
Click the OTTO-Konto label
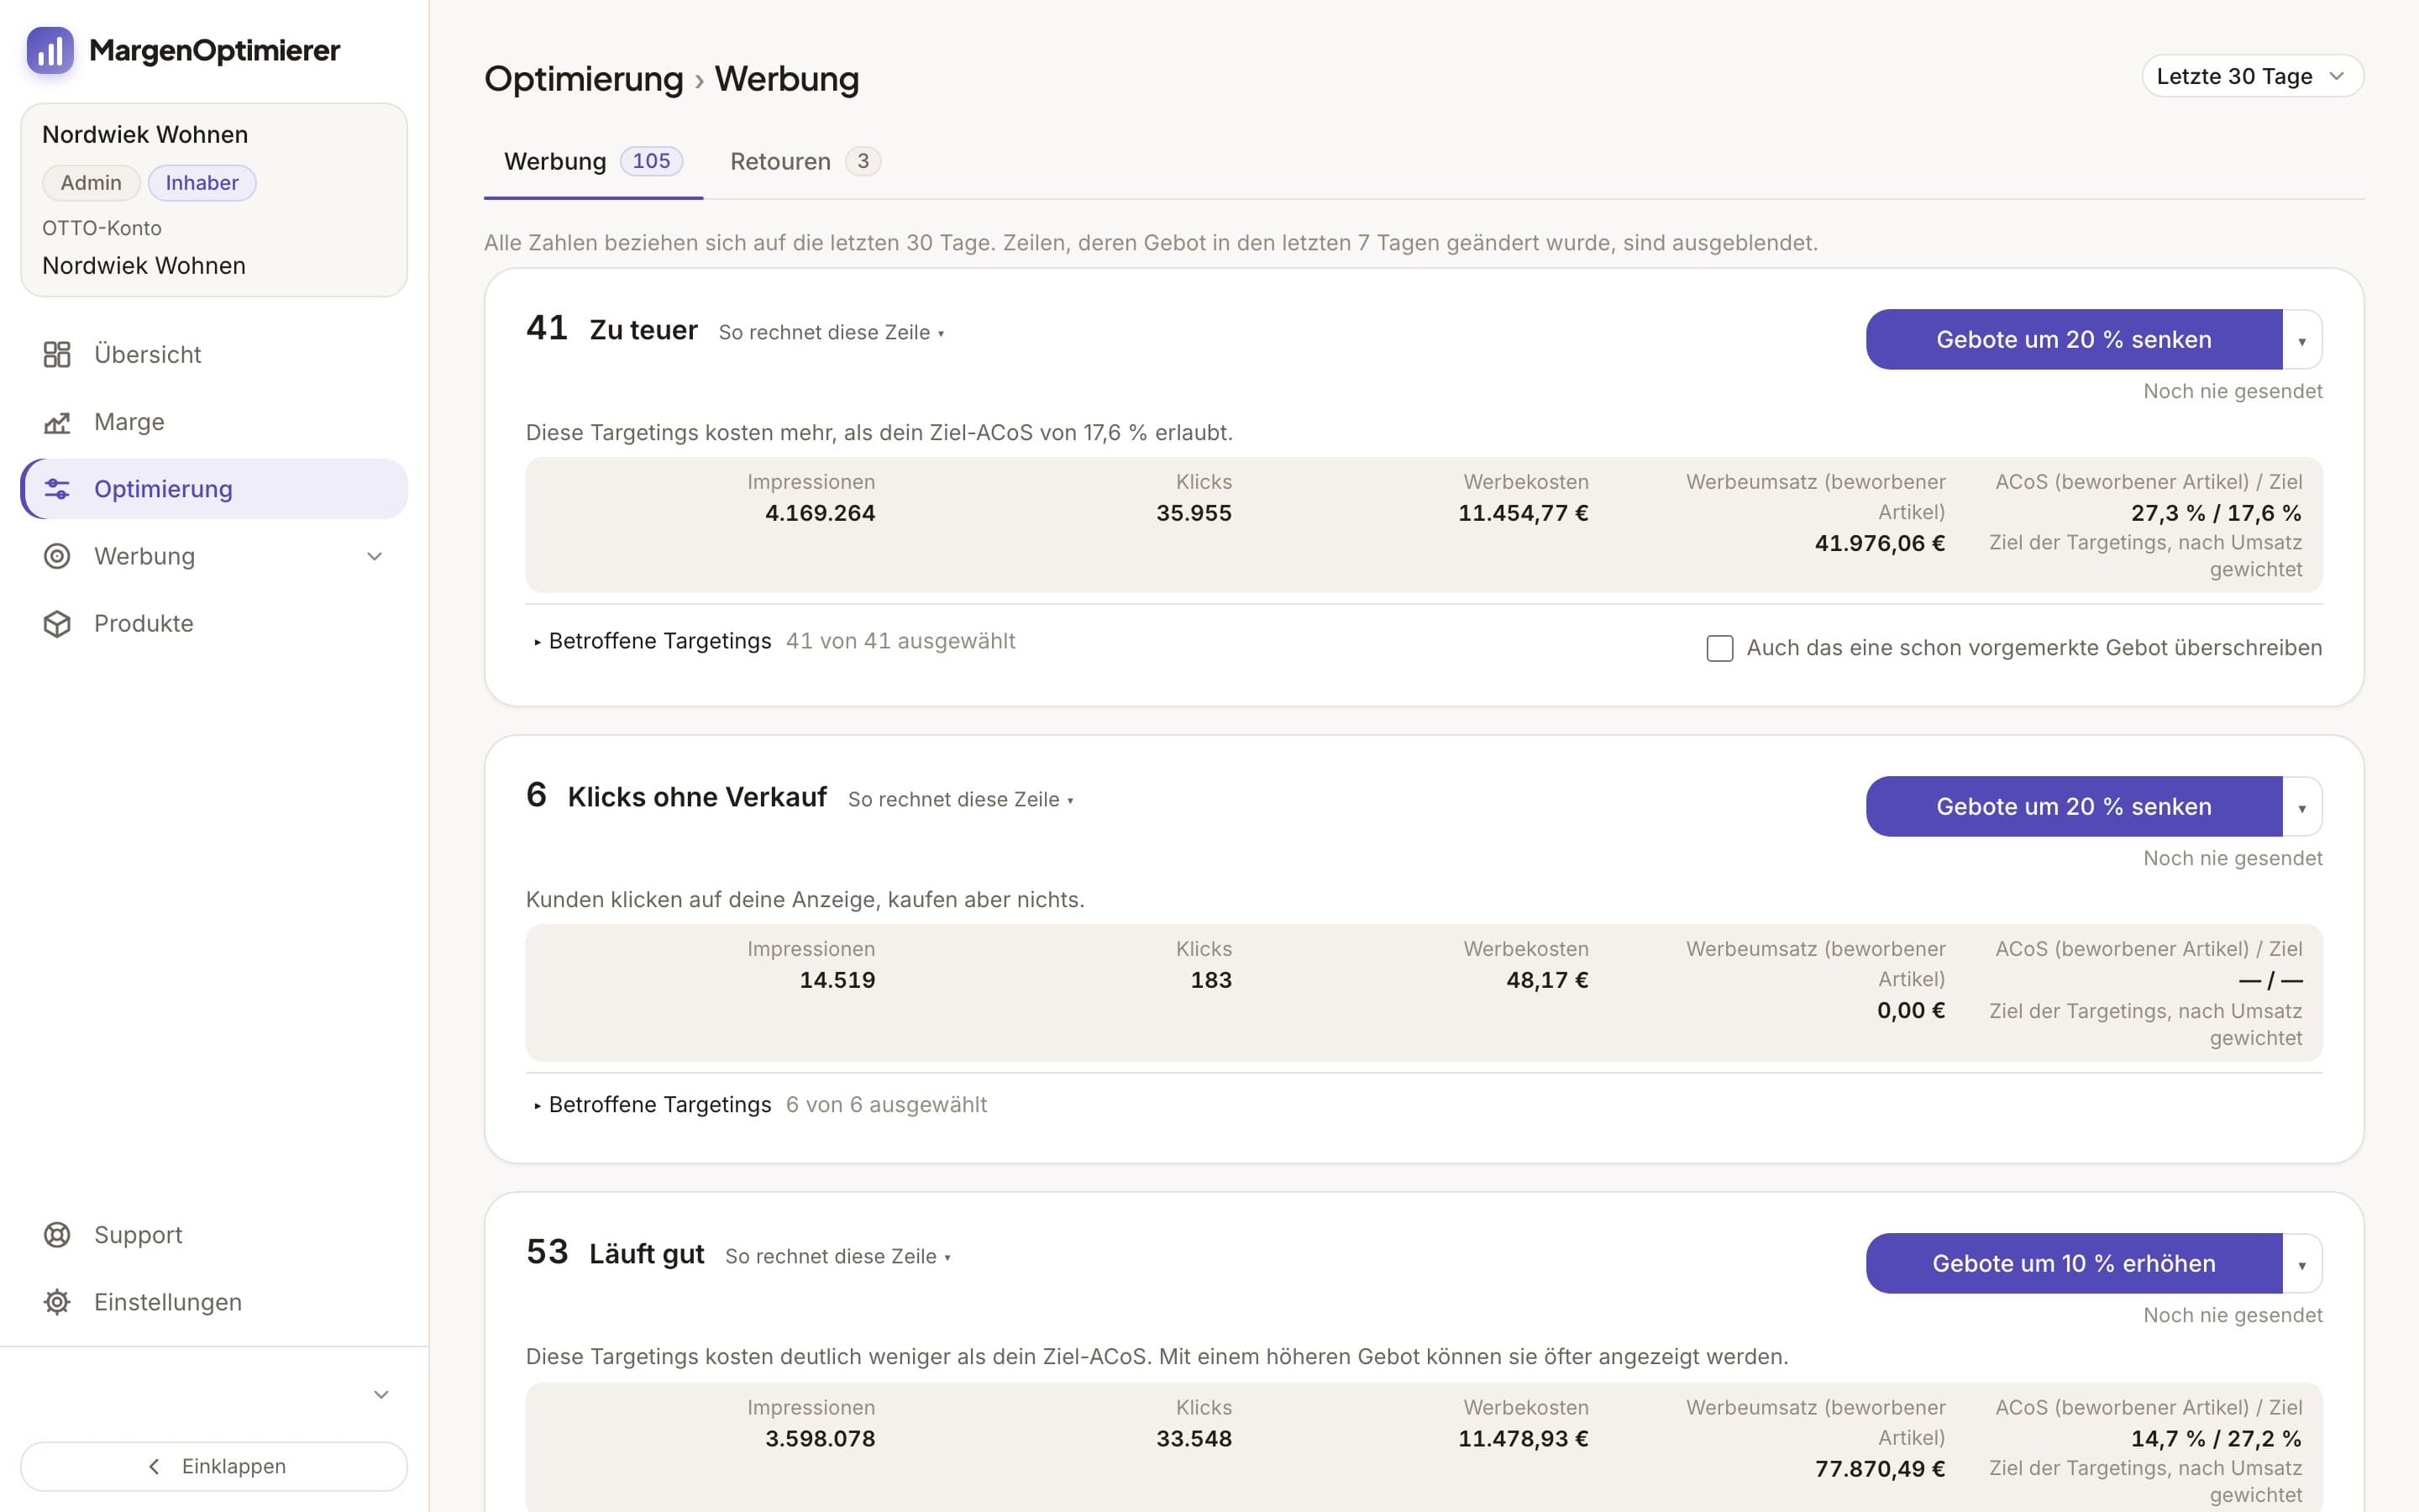tap(102, 228)
